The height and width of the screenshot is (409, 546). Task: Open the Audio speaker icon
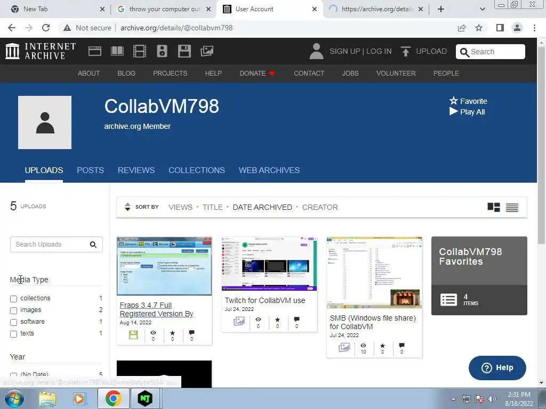click(x=162, y=51)
